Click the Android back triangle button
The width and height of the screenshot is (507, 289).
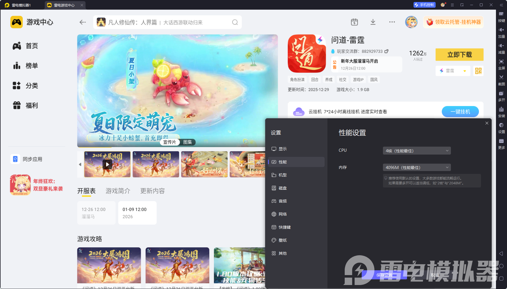(x=501, y=254)
